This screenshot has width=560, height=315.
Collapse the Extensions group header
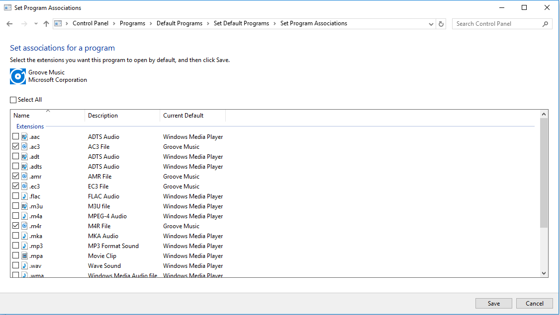coord(30,126)
